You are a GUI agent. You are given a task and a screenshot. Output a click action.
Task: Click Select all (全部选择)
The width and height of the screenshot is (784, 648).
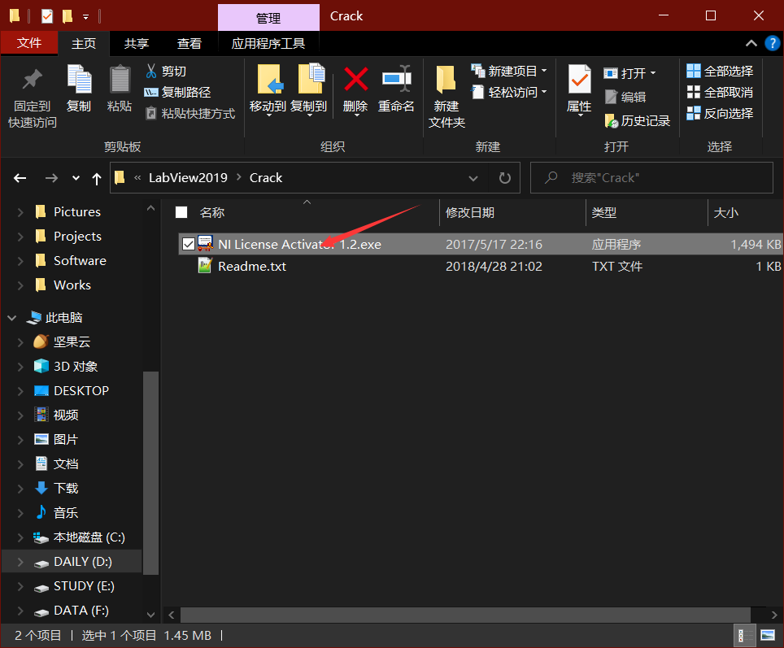pyautogui.click(x=720, y=71)
